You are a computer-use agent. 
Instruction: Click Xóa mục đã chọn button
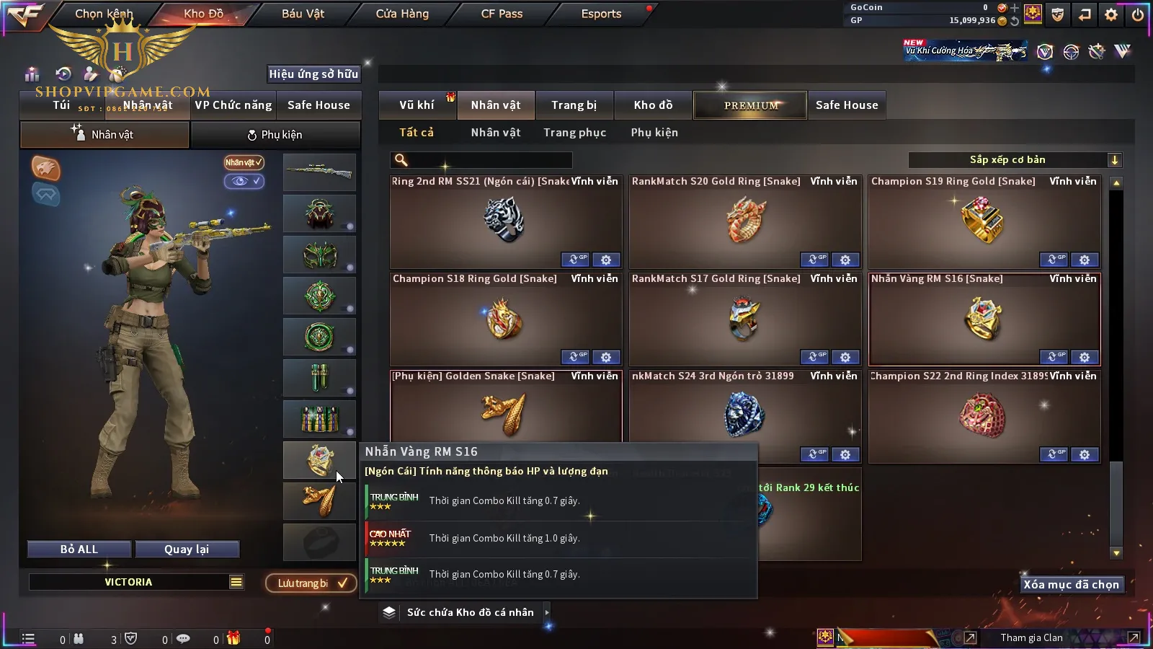1071,584
